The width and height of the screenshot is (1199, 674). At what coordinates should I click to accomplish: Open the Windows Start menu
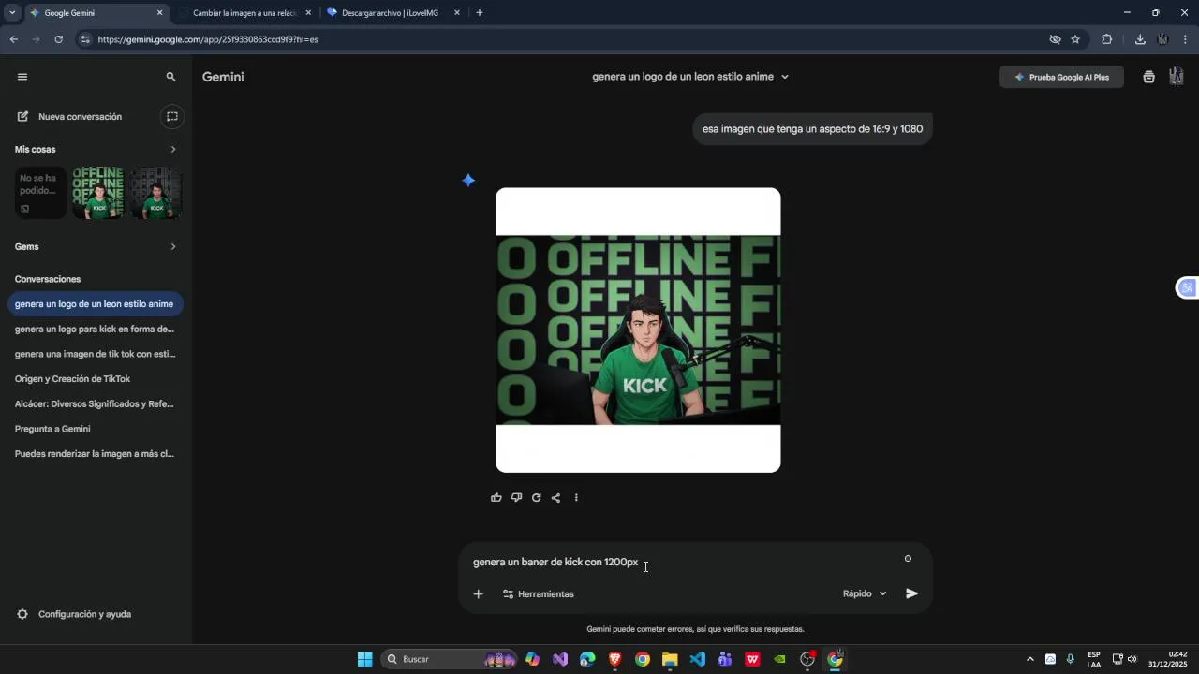point(364,659)
